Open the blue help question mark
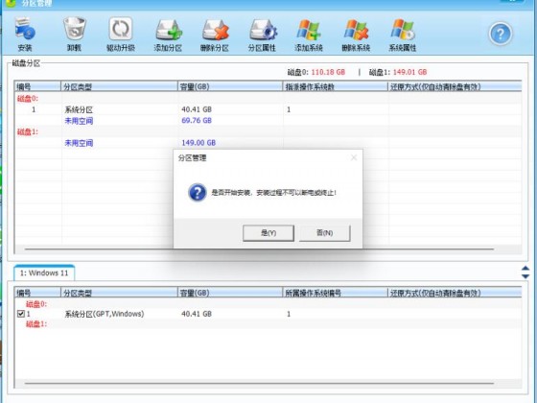The image size is (537, 403). click(x=500, y=34)
